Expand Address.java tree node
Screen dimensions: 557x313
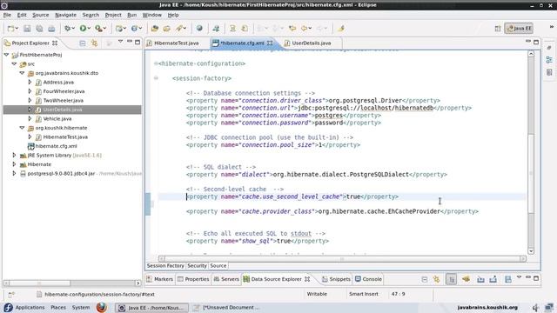pyautogui.click(x=30, y=82)
